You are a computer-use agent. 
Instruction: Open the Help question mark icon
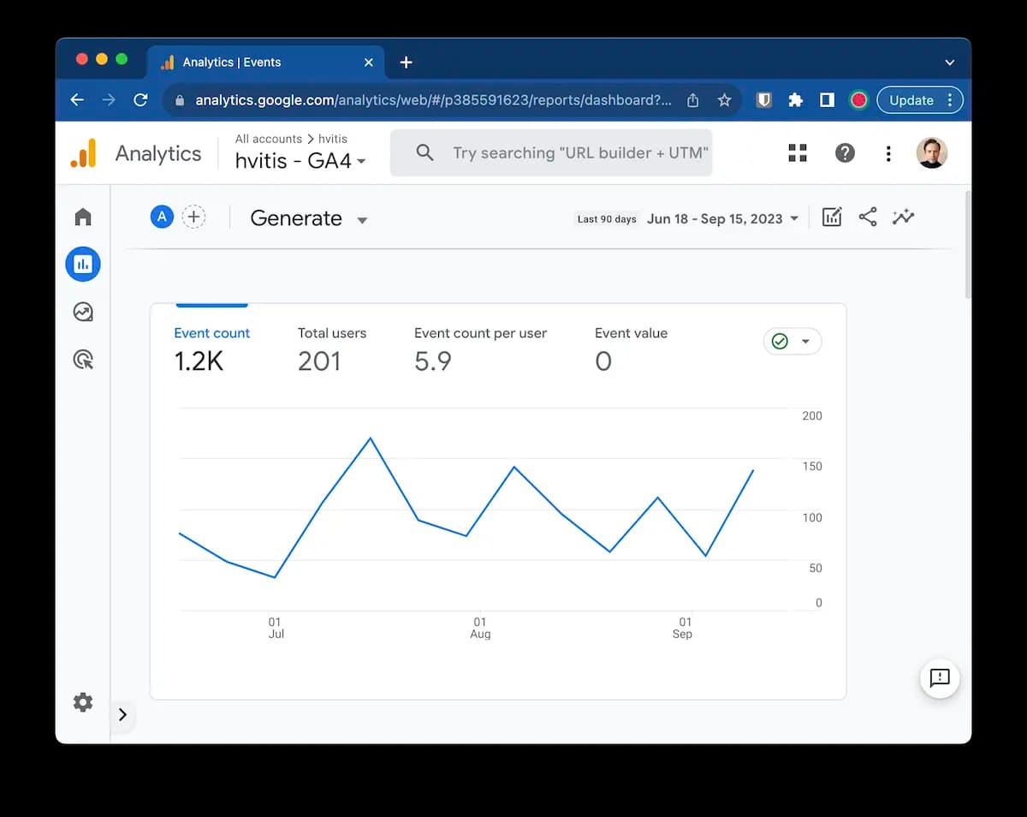(845, 153)
